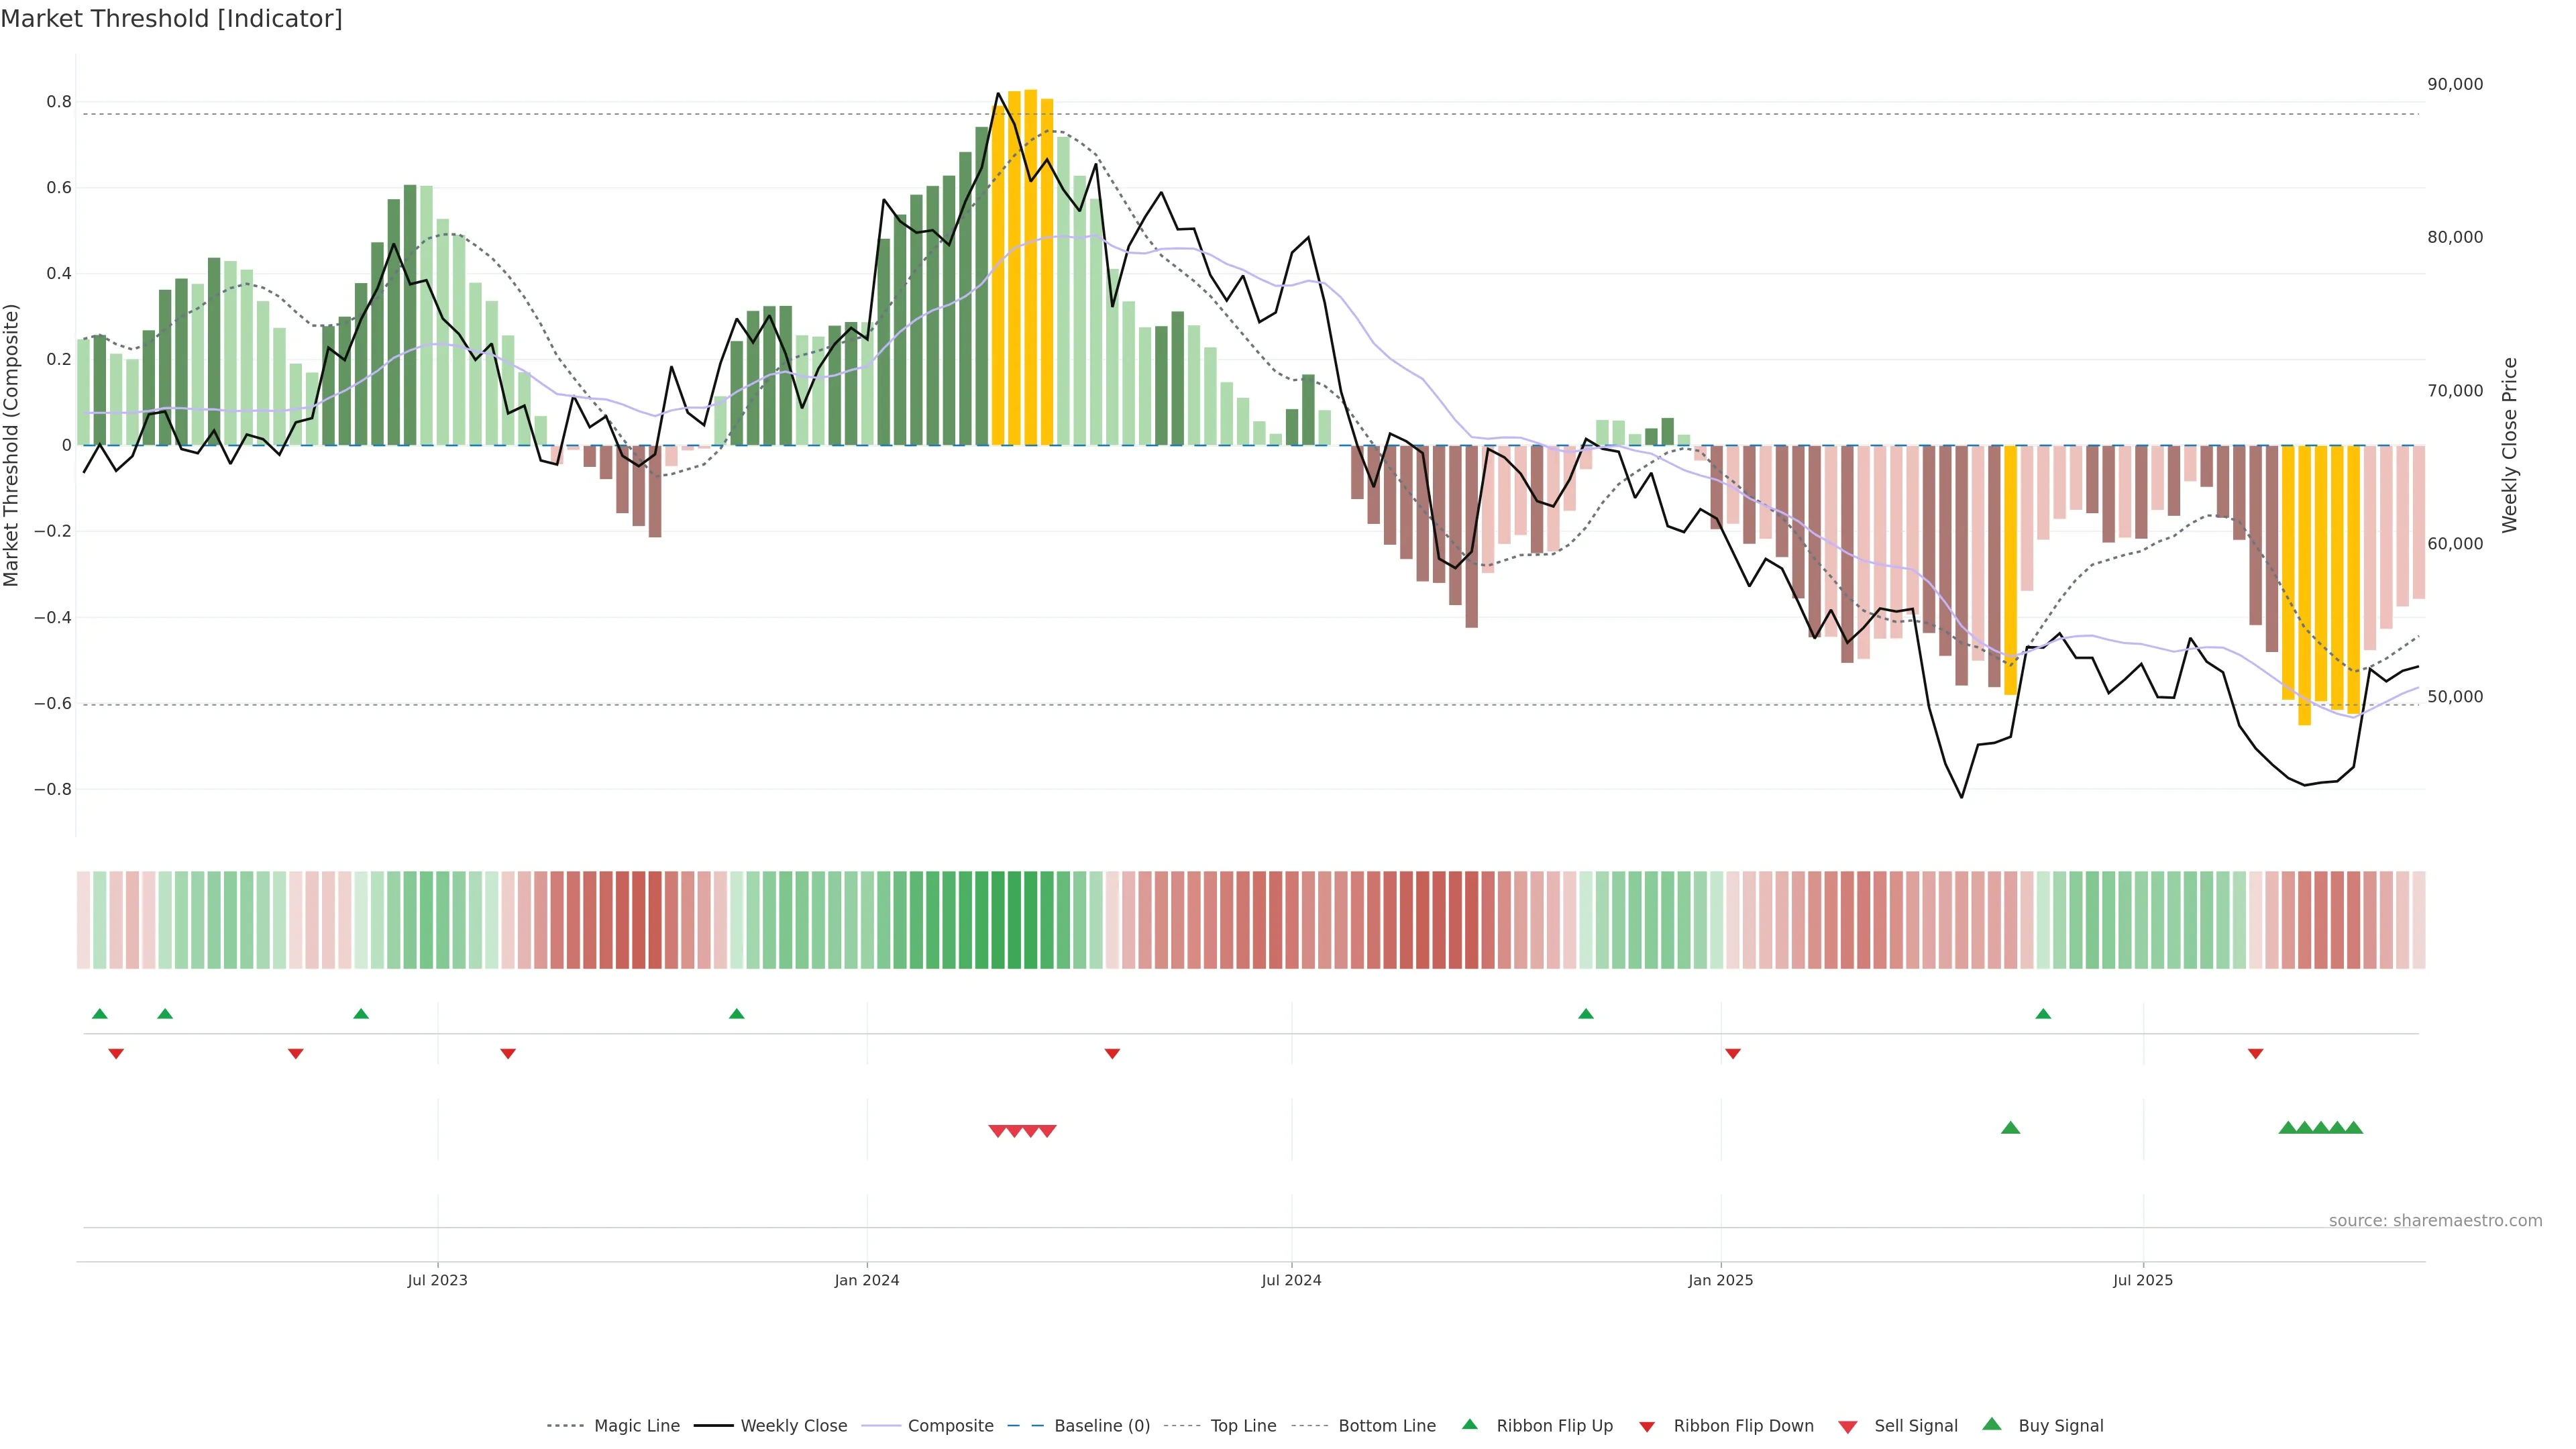Click the Ribbon Flip Up legend triangle
The image size is (2576, 1449).
coord(1470,1424)
